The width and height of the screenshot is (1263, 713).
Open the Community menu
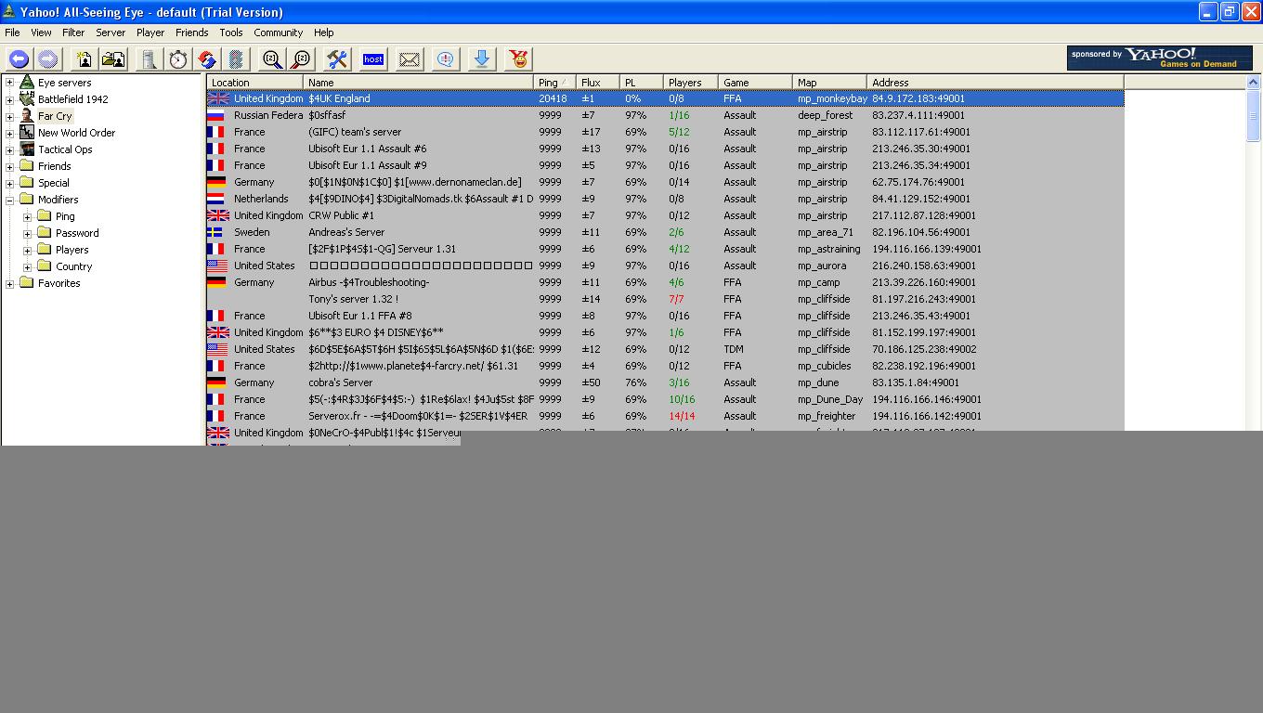(278, 32)
